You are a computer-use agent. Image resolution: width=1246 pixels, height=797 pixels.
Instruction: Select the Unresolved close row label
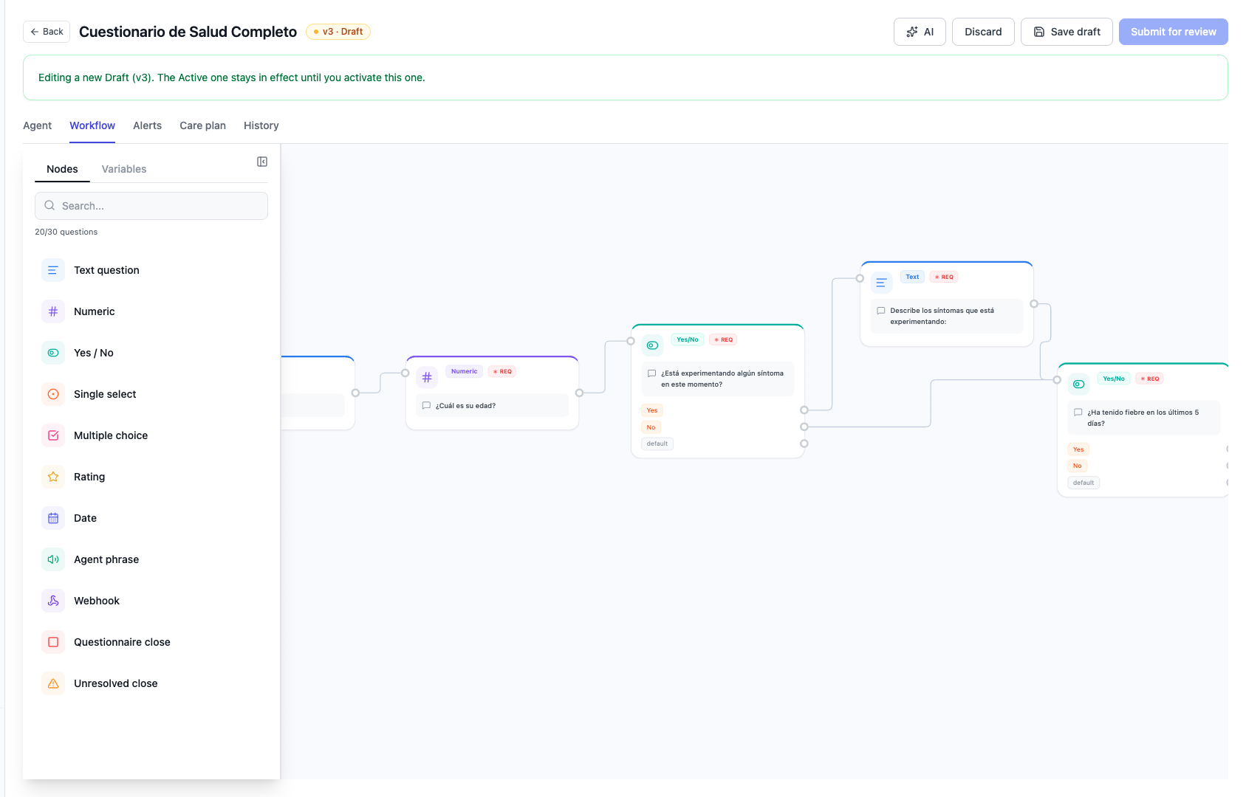click(116, 683)
